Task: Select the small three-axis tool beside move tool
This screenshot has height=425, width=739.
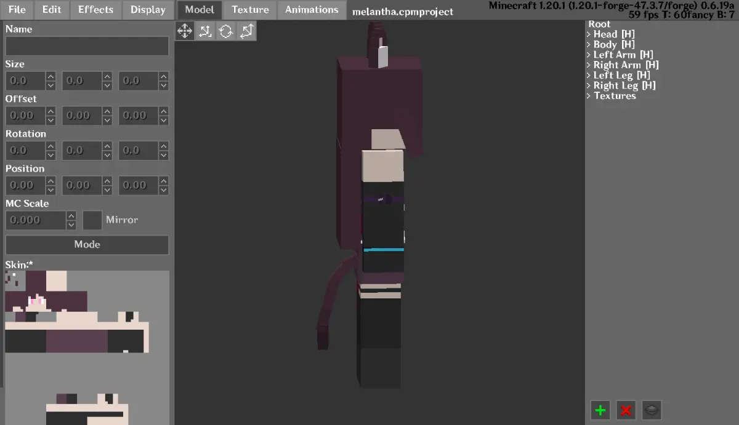Action: click(x=206, y=31)
